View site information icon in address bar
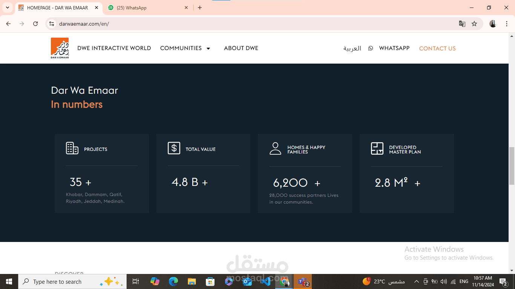Screen dimensions: 515x289 52,24
